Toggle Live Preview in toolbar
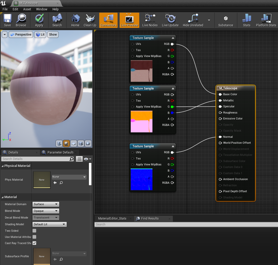 point(129,20)
